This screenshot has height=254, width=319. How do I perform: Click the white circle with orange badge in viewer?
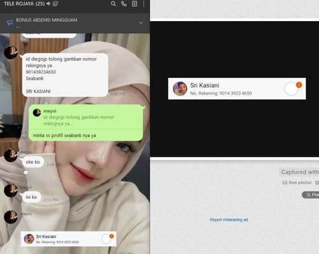pos(291,89)
